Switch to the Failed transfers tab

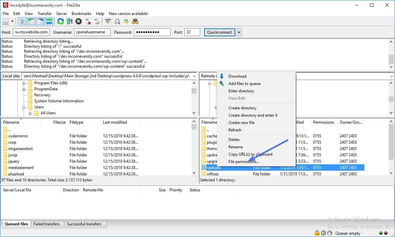point(47,224)
